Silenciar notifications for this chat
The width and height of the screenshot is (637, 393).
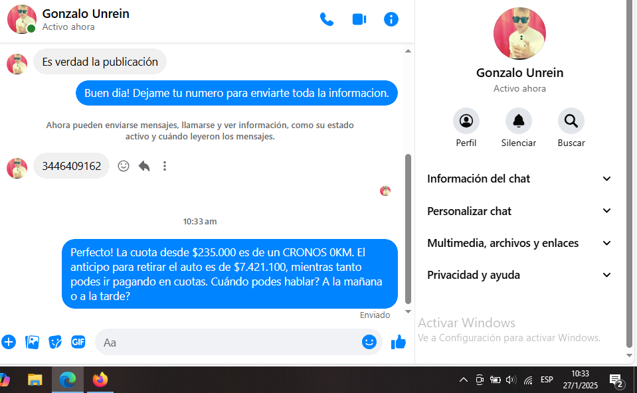pos(518,121)
